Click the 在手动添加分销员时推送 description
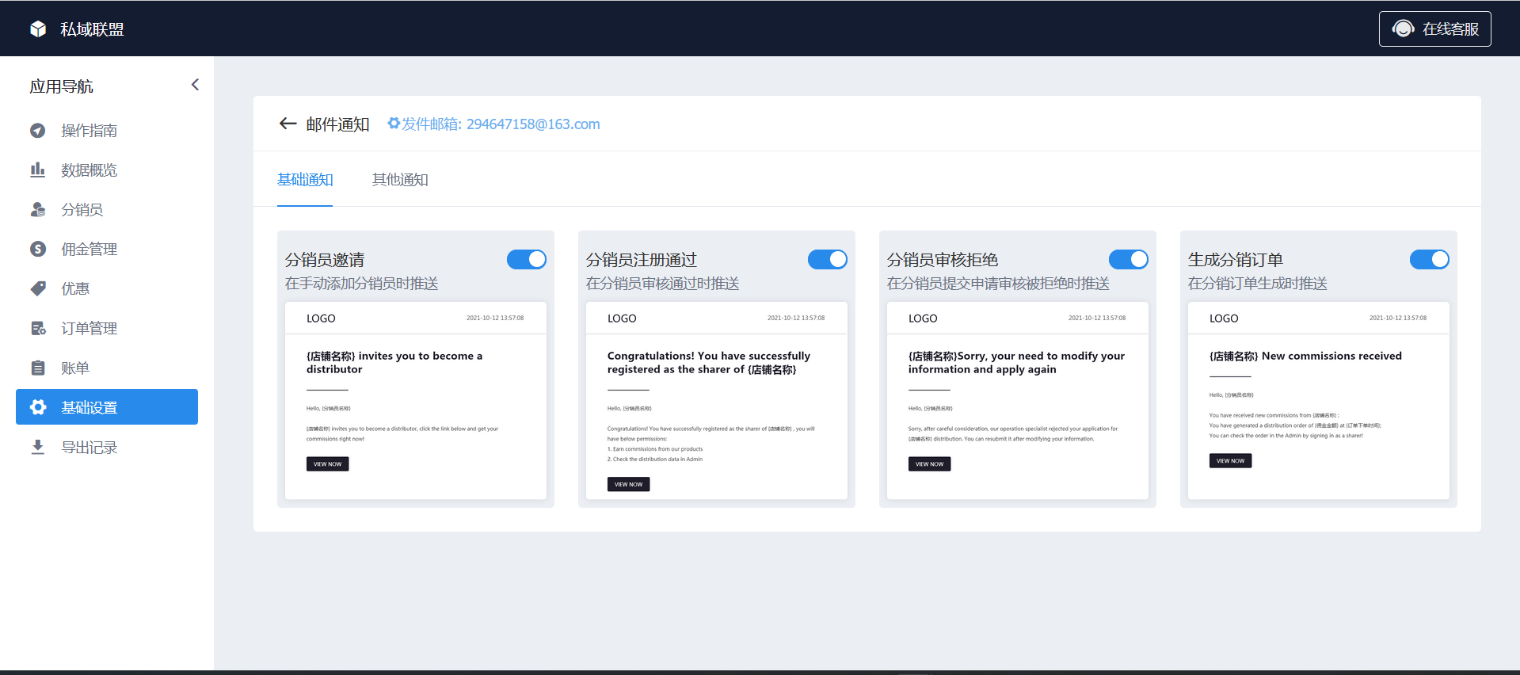Screen dimensions: 1520x675 click(362, 284)
